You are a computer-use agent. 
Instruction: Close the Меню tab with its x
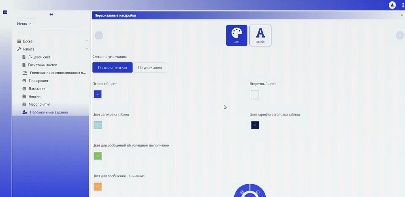30,24
